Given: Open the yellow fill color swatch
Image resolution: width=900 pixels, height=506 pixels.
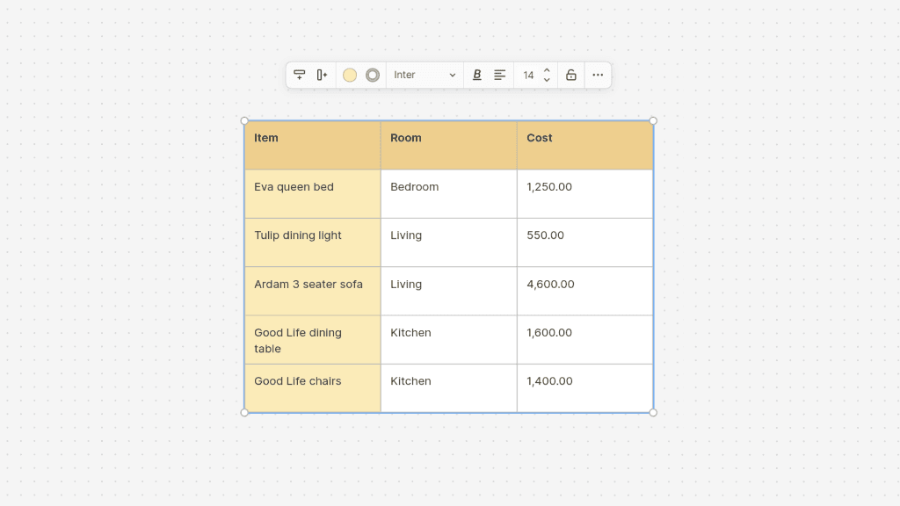Looking at the screenshot, I should (350, 76).
